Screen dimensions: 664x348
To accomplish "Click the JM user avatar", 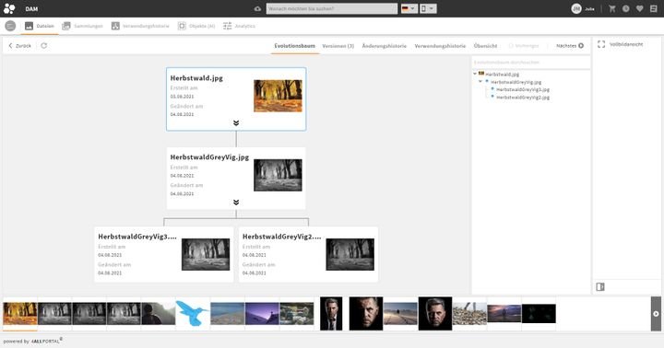I will [x=575, y=8].
